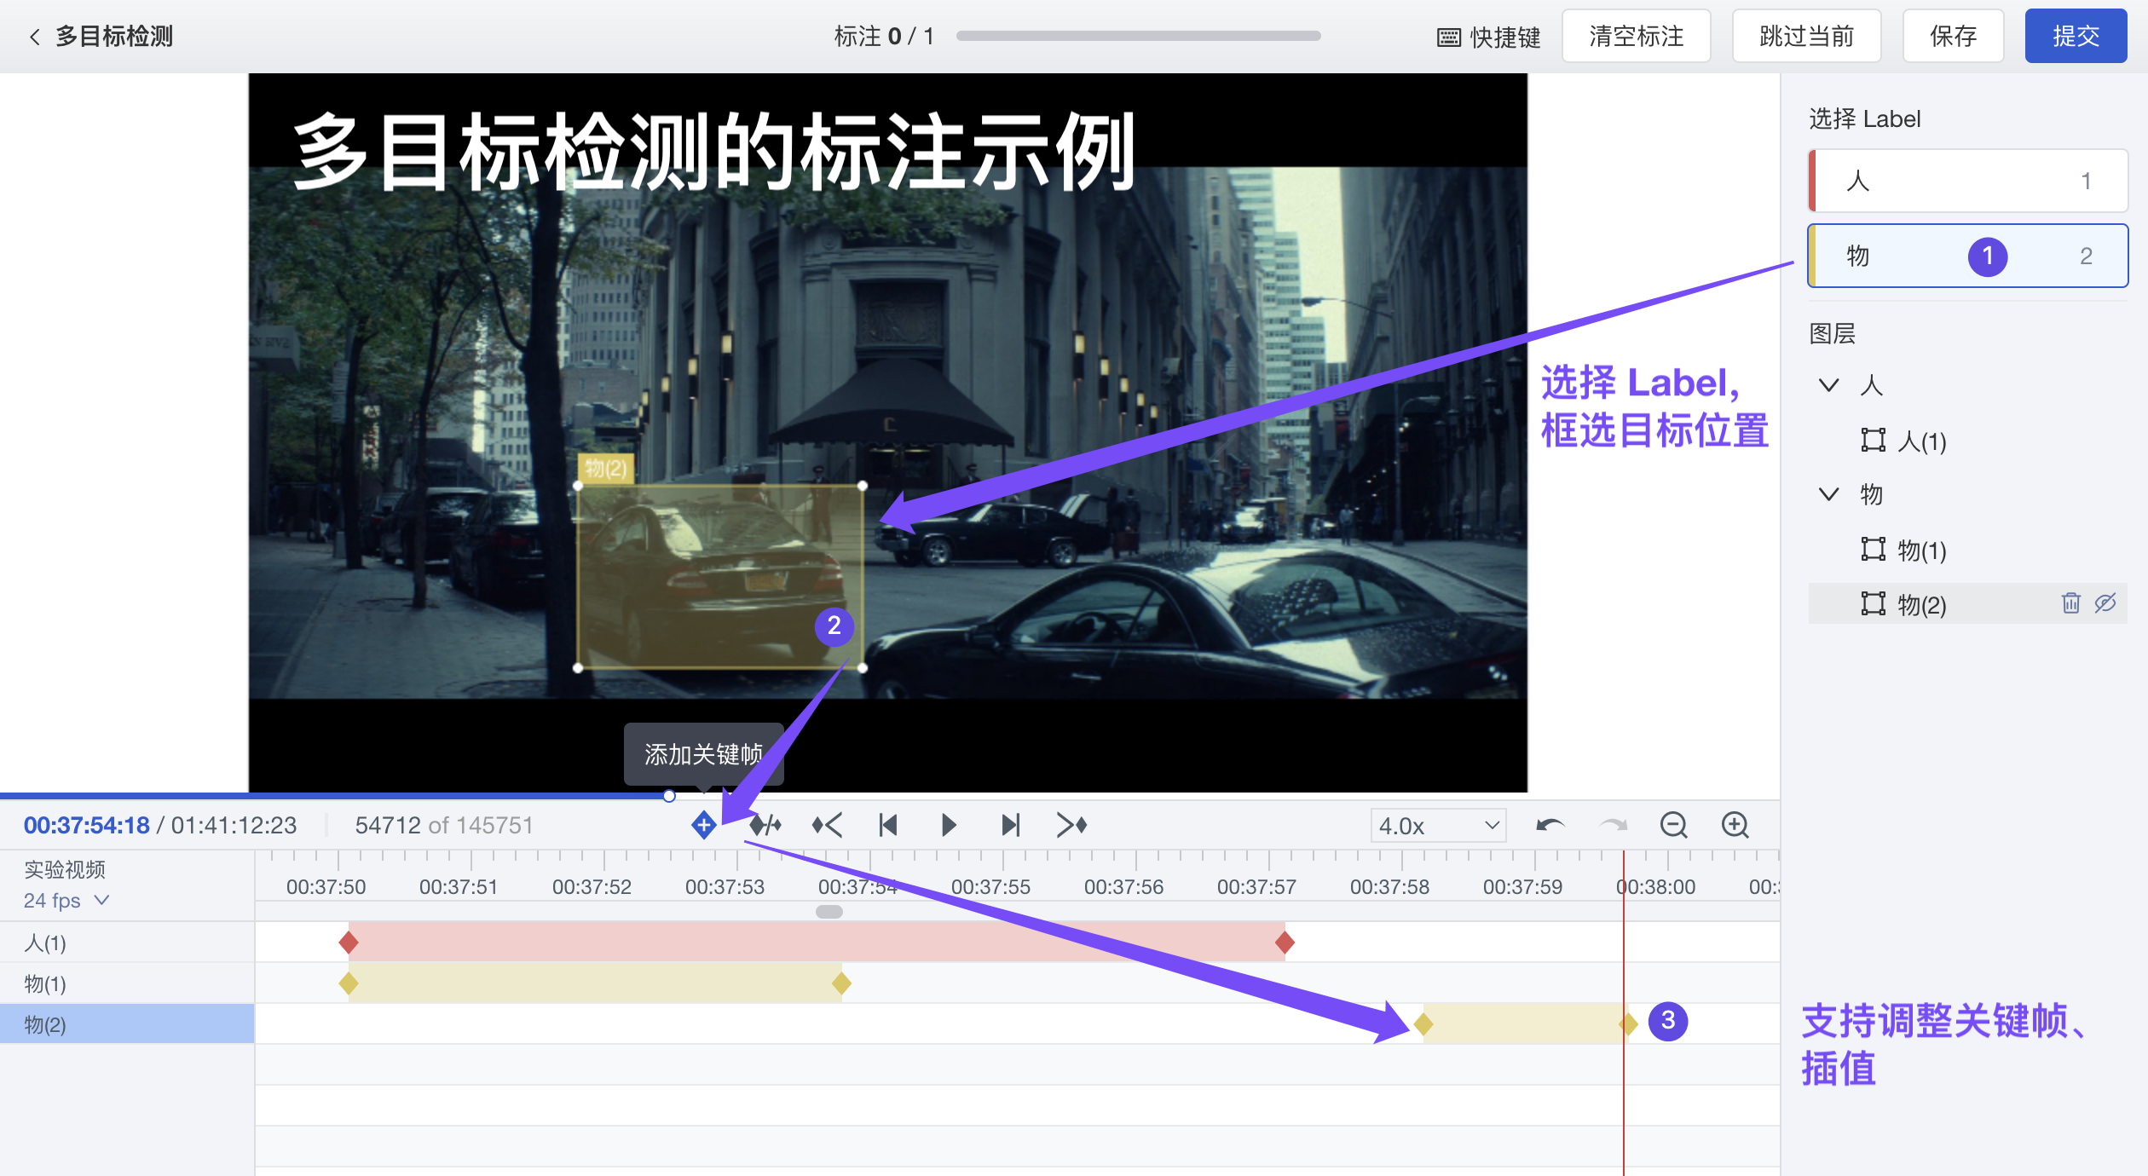Viewport: 2148px width, 1176px height.
Task: Click the 清空标注 button
Action: click(x=1636, y=36)
